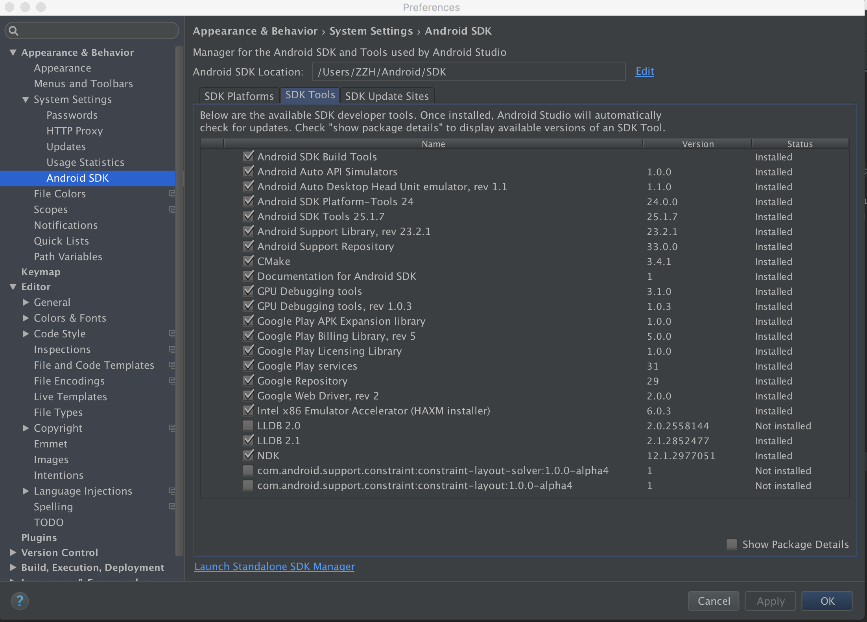Image resolution: width=867 pixels, height=622 pixels.
Task: Click the search magnifier icon
Action: tap(13, 31)
